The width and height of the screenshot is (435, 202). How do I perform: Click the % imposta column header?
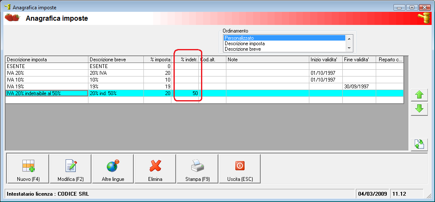pyautogui.click(x=157, y=60)
